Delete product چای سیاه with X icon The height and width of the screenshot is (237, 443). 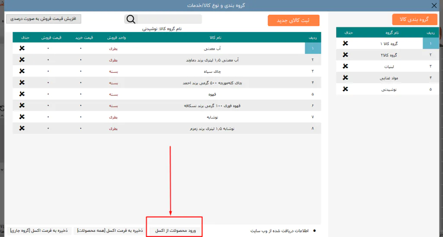(22, 71)
